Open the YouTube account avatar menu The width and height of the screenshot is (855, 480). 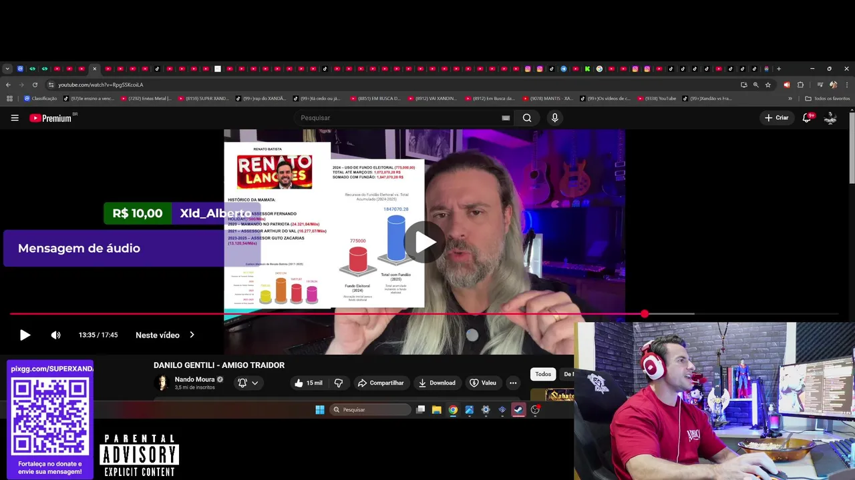830,118
